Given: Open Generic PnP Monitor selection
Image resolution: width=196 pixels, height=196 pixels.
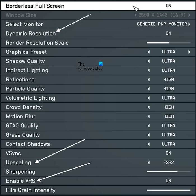Looking at the screenshot, I should [x=162, y=24].
